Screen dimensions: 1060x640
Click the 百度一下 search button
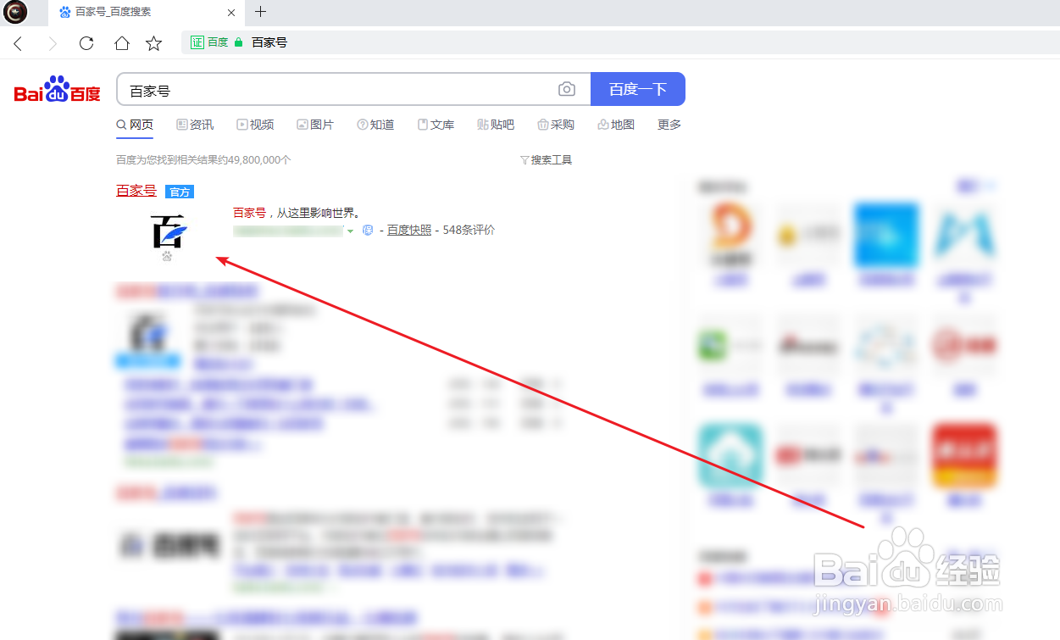(638, 89)
